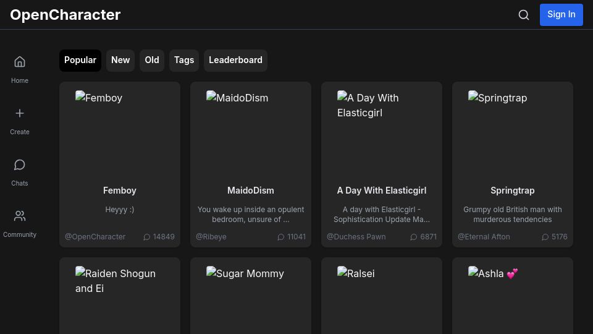The image size is (593, 334).
Task: Switch to the Old tab
Action: click(x=152, y=60)
